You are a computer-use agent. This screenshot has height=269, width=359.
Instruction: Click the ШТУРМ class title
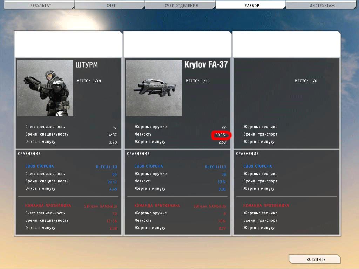[87, 65]
